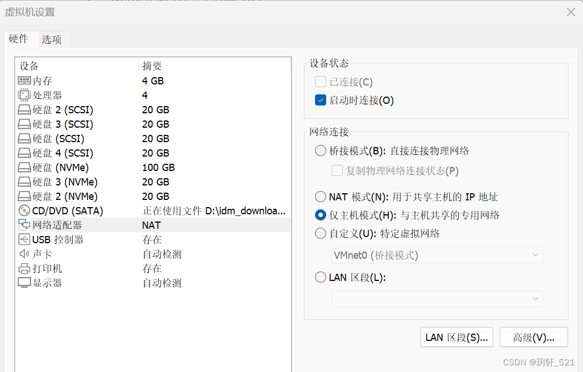Viewport: 583px width, 372px height.
Task: Click the processor (处理器) chip icon
Action: 24,95
